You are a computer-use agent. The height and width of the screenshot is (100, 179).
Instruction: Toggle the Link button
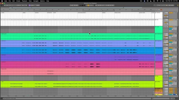[x=6, y=5]
